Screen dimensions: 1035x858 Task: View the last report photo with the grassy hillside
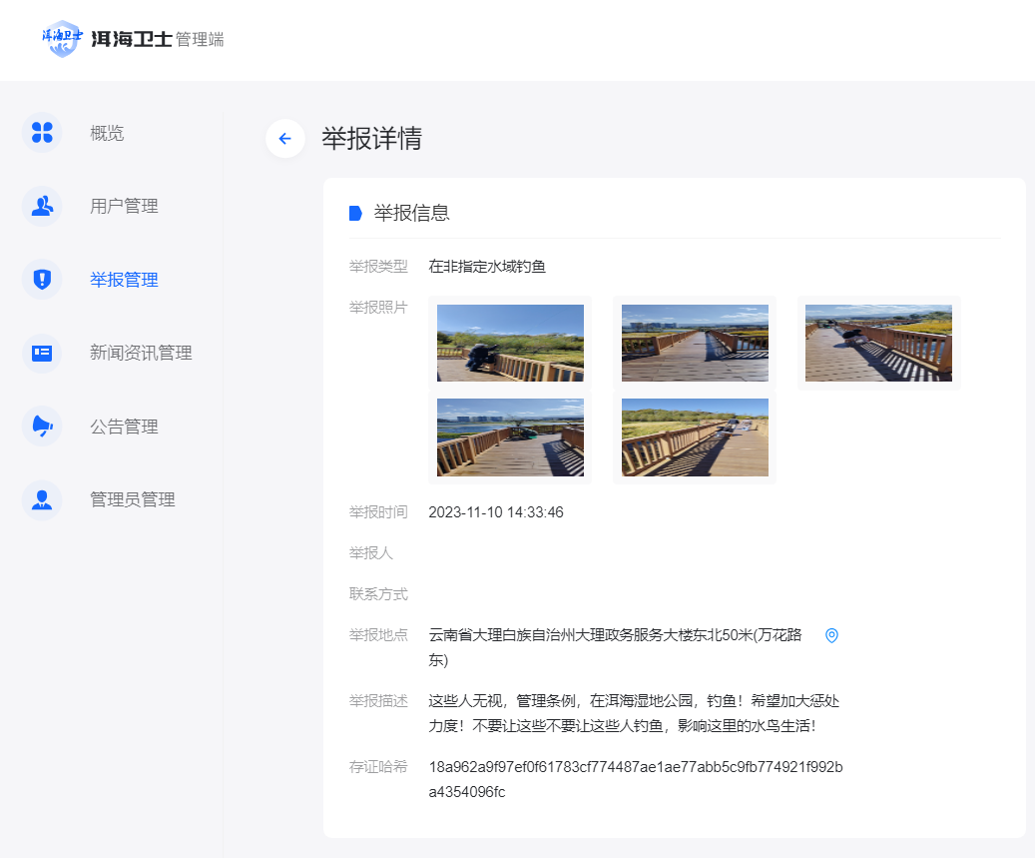click(695, 437)
